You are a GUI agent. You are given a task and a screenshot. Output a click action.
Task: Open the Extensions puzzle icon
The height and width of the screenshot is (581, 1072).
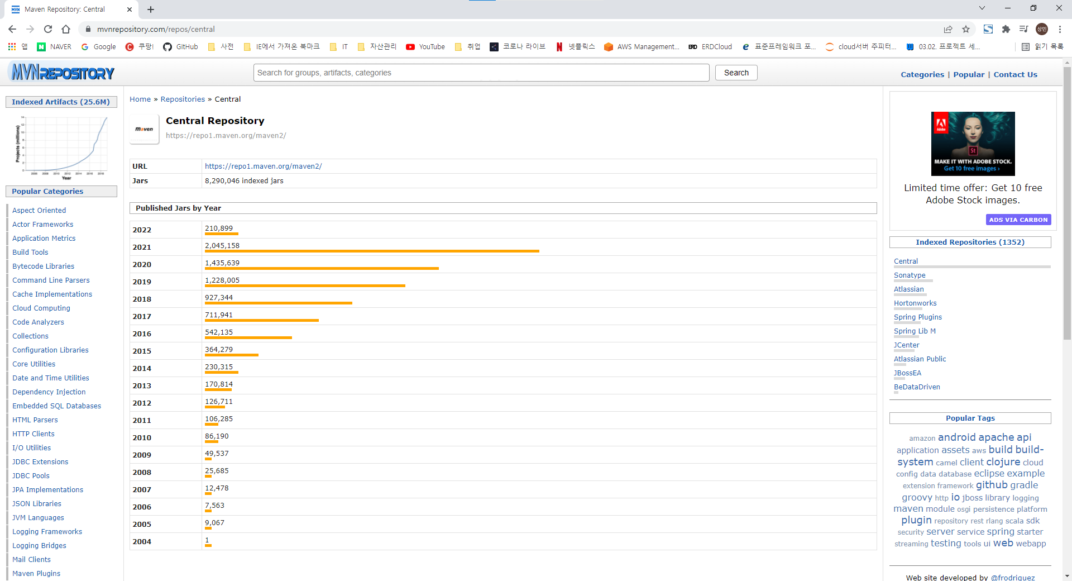coord(1006,29)
